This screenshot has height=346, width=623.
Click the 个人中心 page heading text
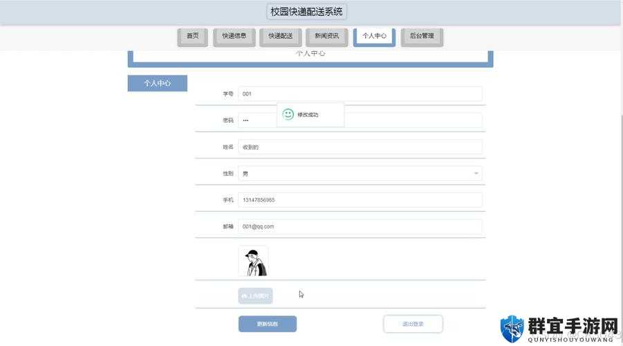click(310, 53)
